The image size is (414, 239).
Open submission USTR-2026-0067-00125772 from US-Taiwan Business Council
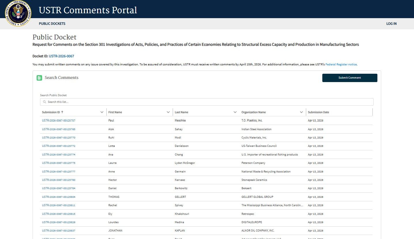(59, 146)
